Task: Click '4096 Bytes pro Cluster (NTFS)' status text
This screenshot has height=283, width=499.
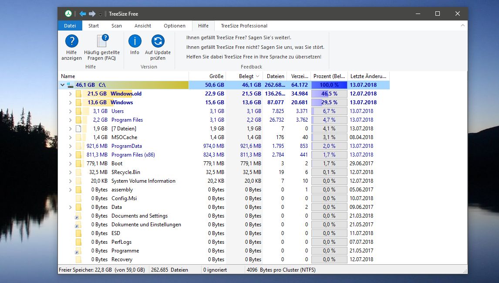Action: 281,270
